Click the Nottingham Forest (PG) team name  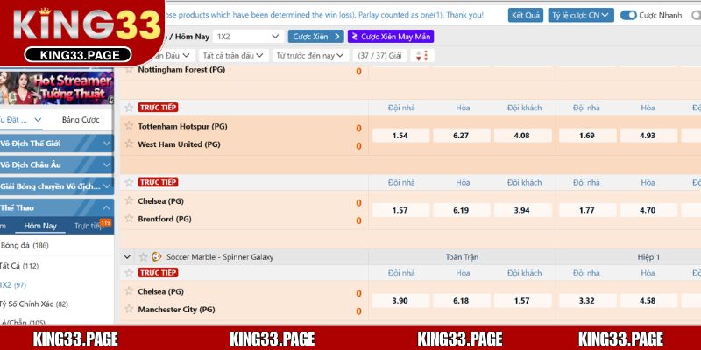181,70
